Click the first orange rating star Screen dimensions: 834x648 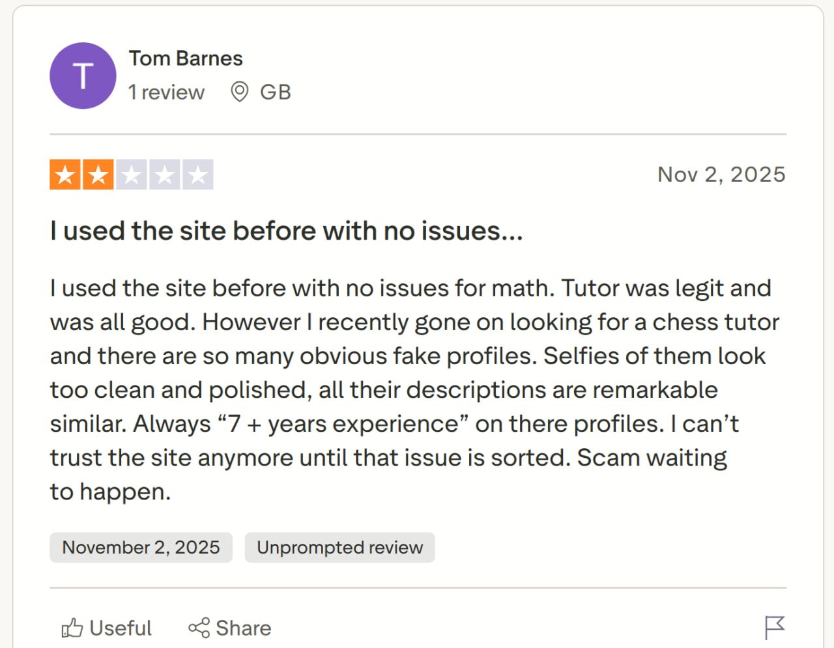coord(65,175)
